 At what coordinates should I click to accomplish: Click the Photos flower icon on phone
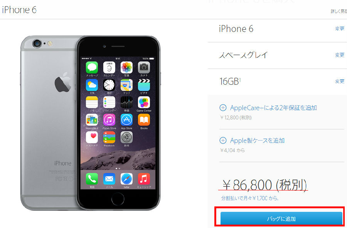(126, 67)
